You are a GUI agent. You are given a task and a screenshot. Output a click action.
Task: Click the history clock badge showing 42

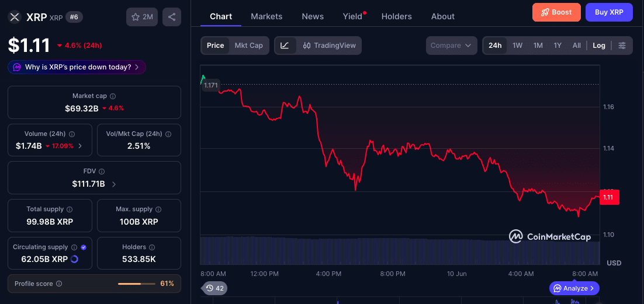(x=214, y=288)
